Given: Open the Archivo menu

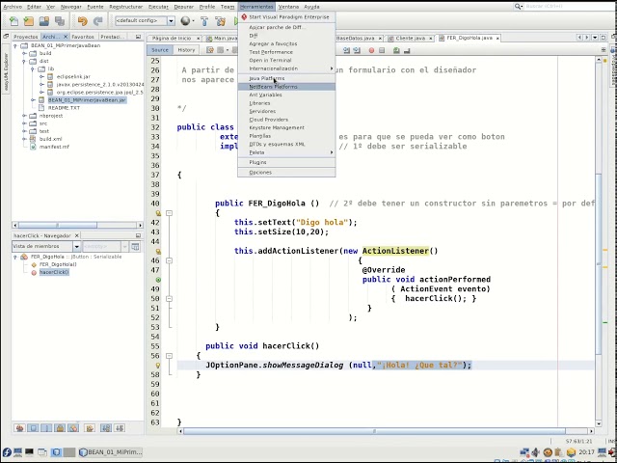Looking at the screenshot, I should [13, 7].
